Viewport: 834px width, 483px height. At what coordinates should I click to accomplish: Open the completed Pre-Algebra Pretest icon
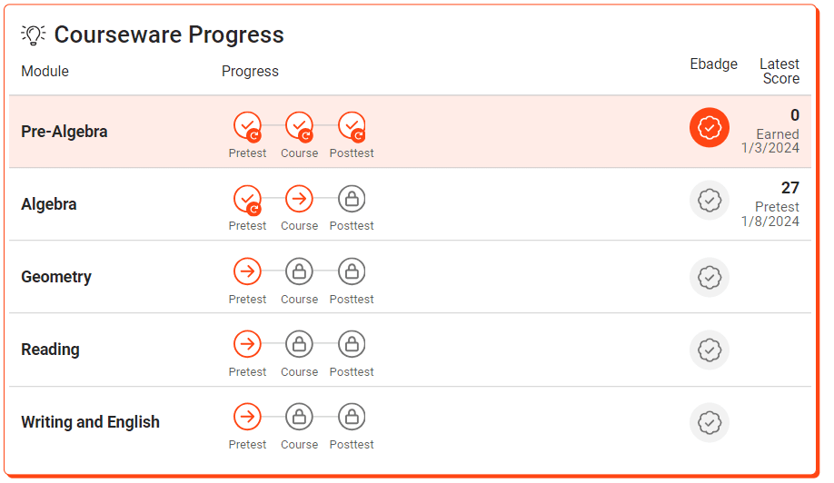247,127
